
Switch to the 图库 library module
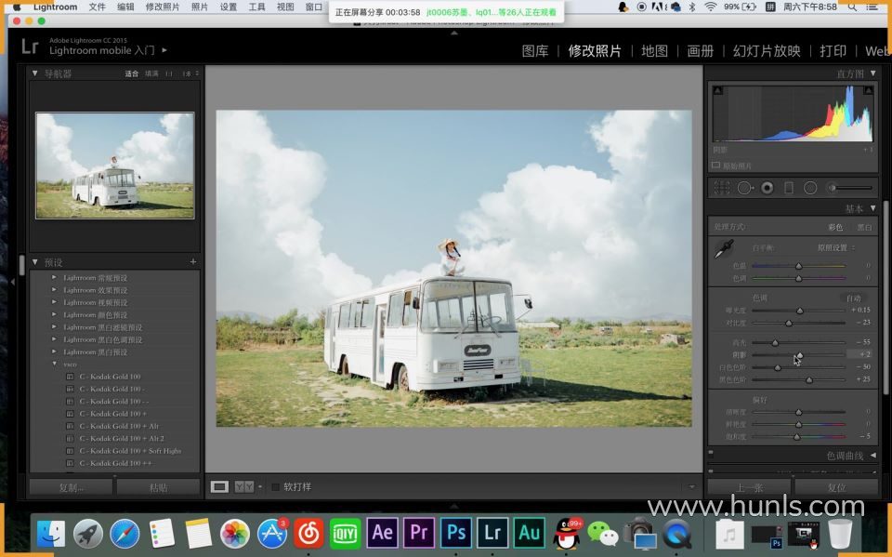[x=535, y=51]
